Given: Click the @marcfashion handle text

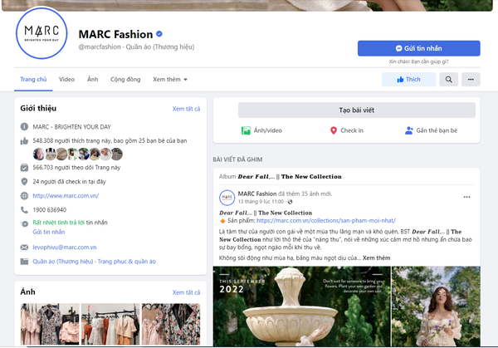Looking at the screenshot, I should 100,47.
